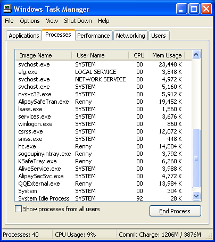The width and height of the screenshot is (215, 242).
Task: Switch to the Networking tab
Action: [x=130, y=36]
